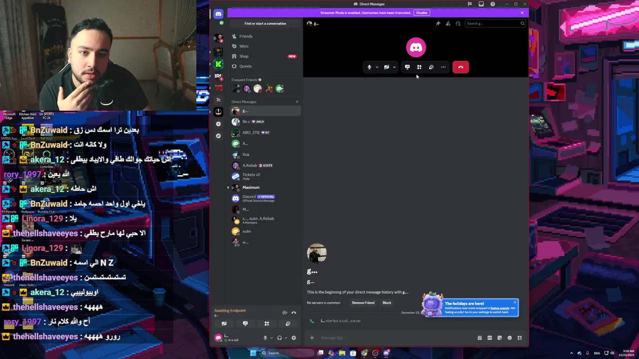Open the Maximum conversation
The width and height of the screenshot is (639, 359).
tap(265, 187)
